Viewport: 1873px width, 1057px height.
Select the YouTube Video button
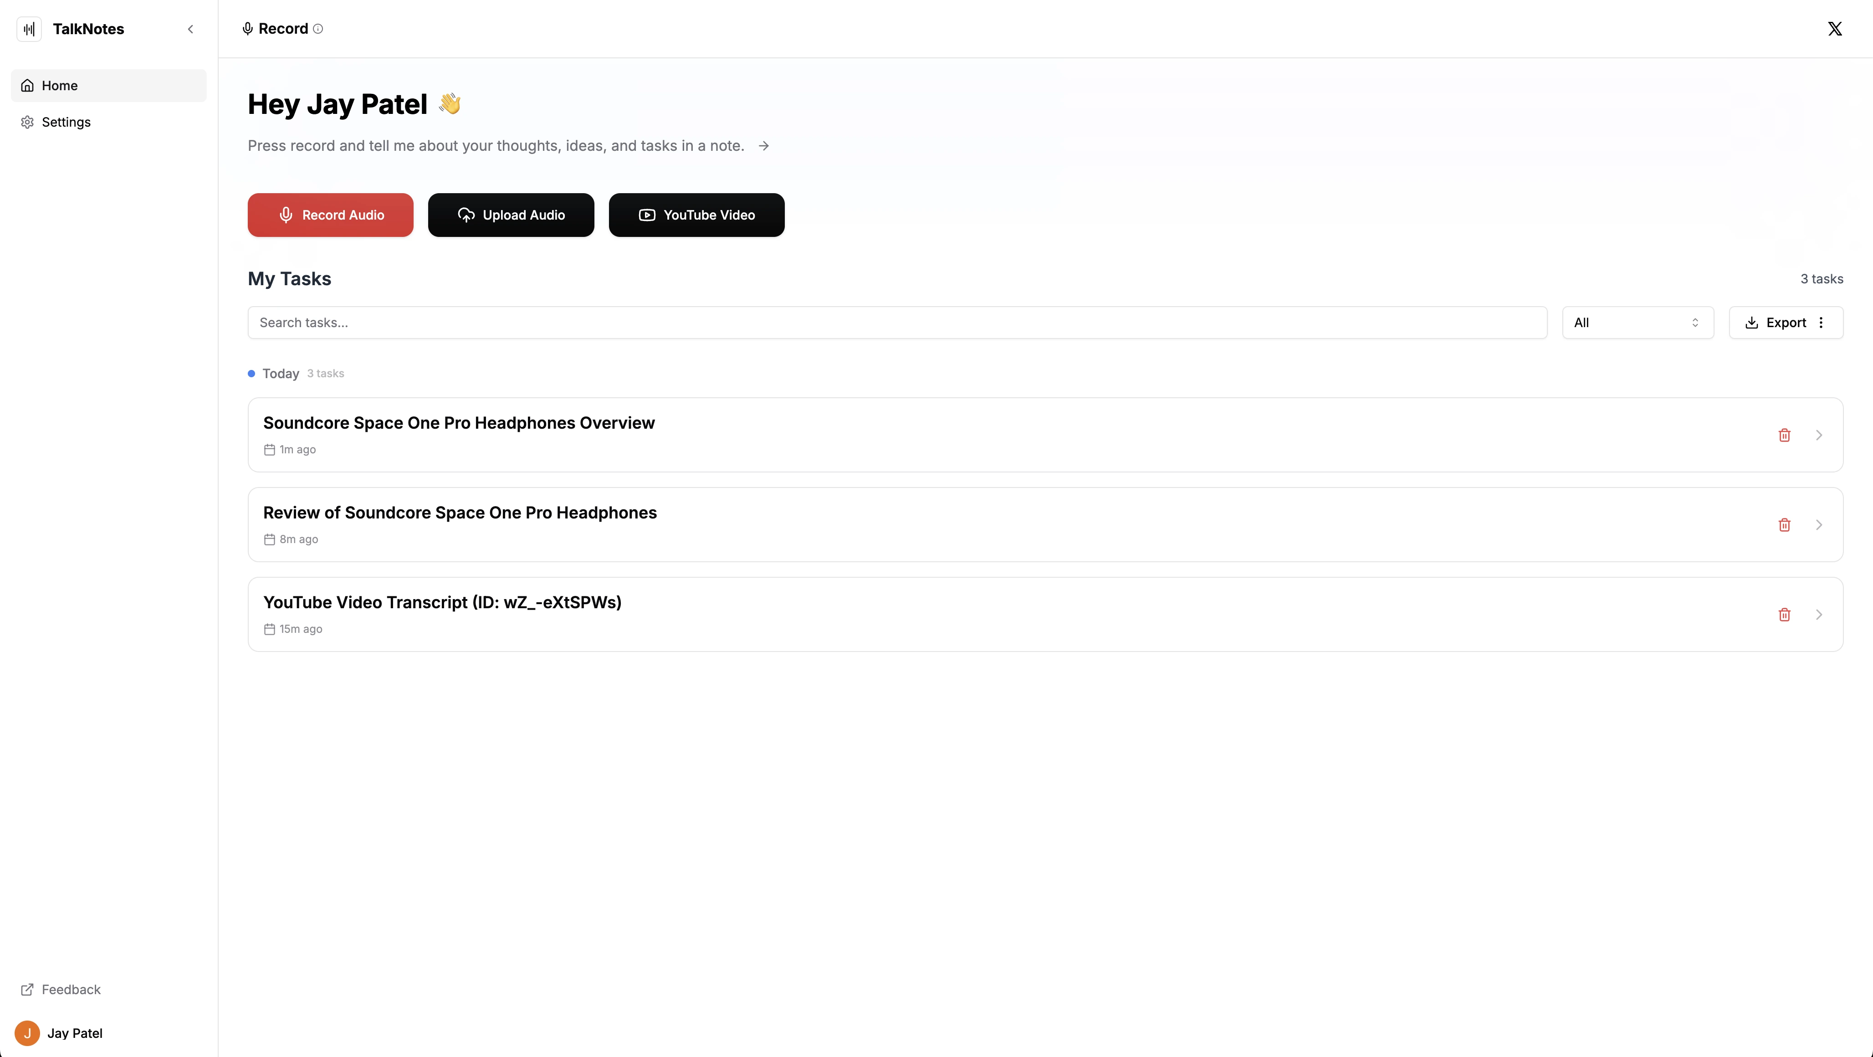click(696, 215)
